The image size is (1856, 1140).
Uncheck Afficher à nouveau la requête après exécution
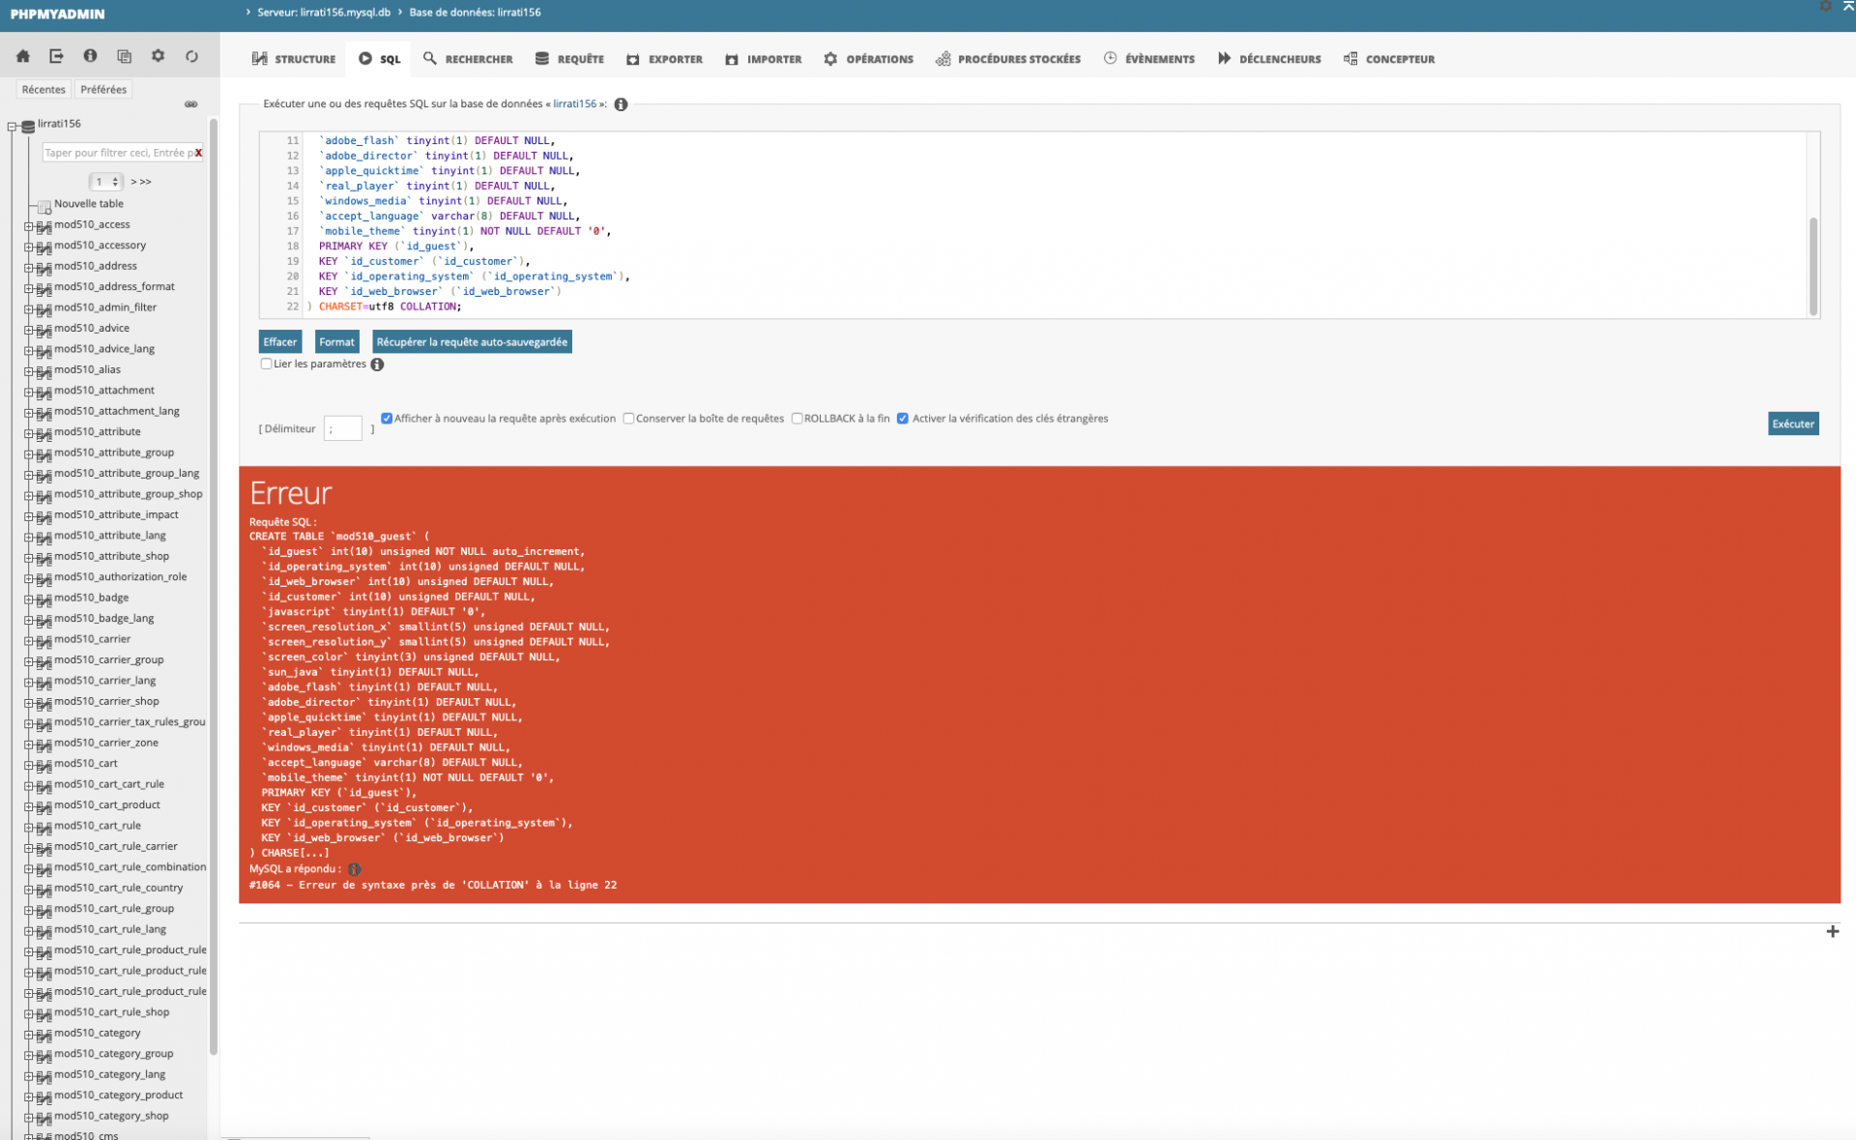coord(387,419)
